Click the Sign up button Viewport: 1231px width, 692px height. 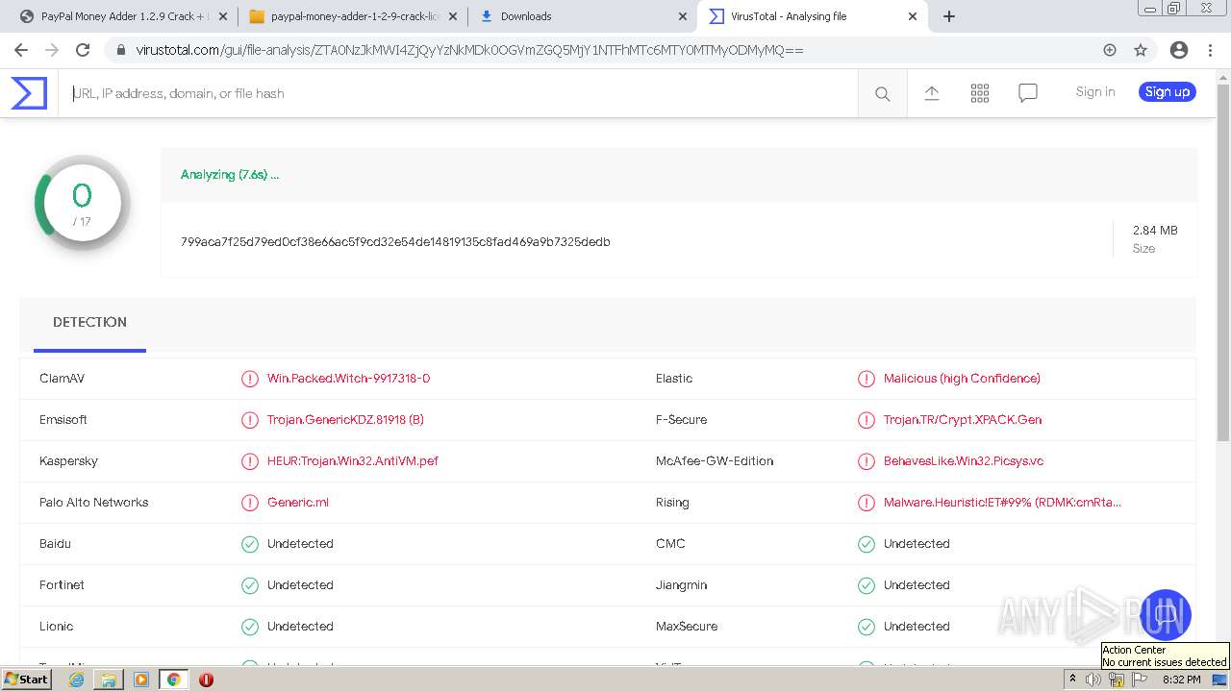[x=1168, y=92]
